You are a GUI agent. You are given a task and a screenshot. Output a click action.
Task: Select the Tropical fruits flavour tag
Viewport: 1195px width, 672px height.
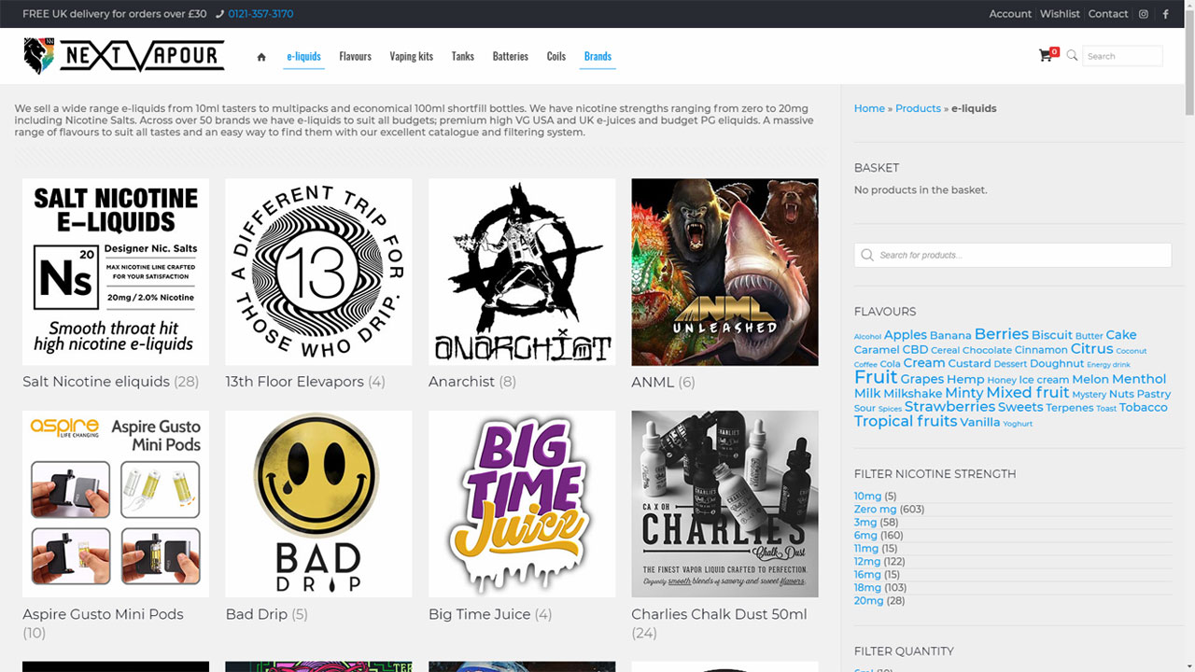(x=906, y=421)
